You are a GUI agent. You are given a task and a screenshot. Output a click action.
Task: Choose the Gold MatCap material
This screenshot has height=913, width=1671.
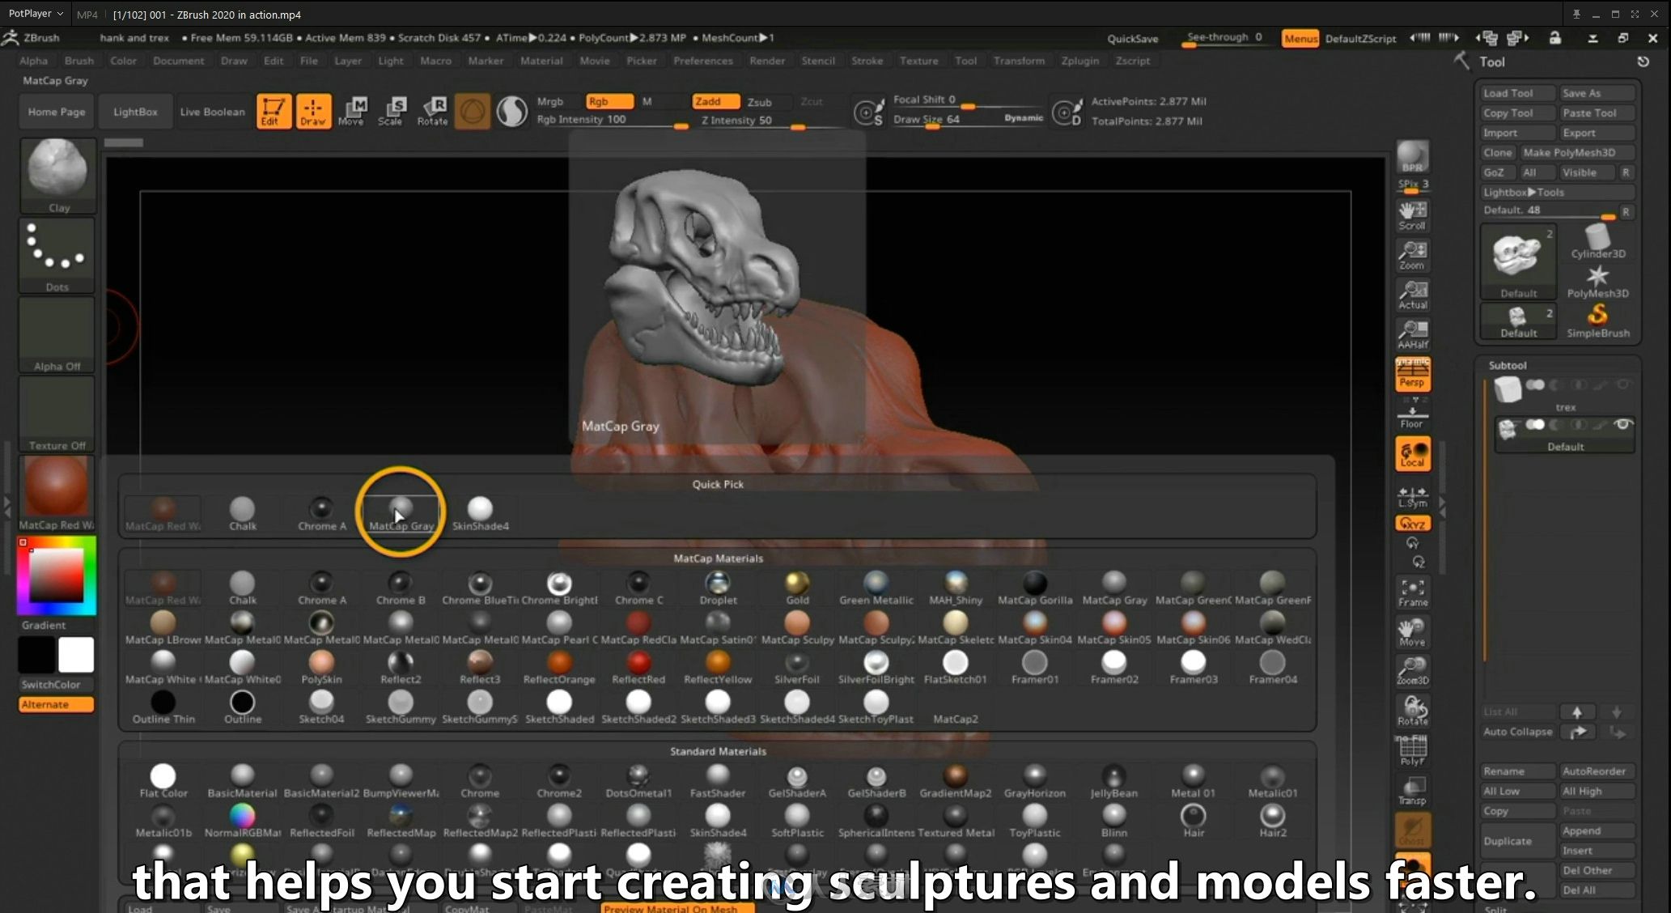click(x=797, y=588)
